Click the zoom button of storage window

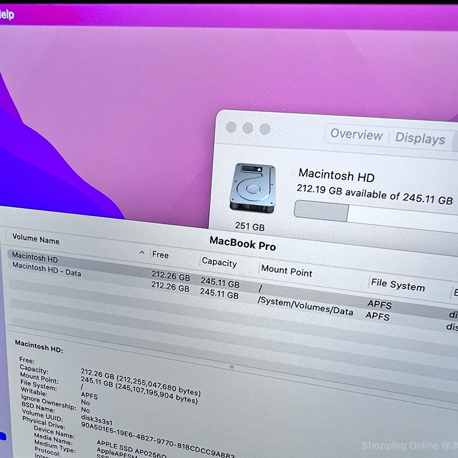click(265, 129)
